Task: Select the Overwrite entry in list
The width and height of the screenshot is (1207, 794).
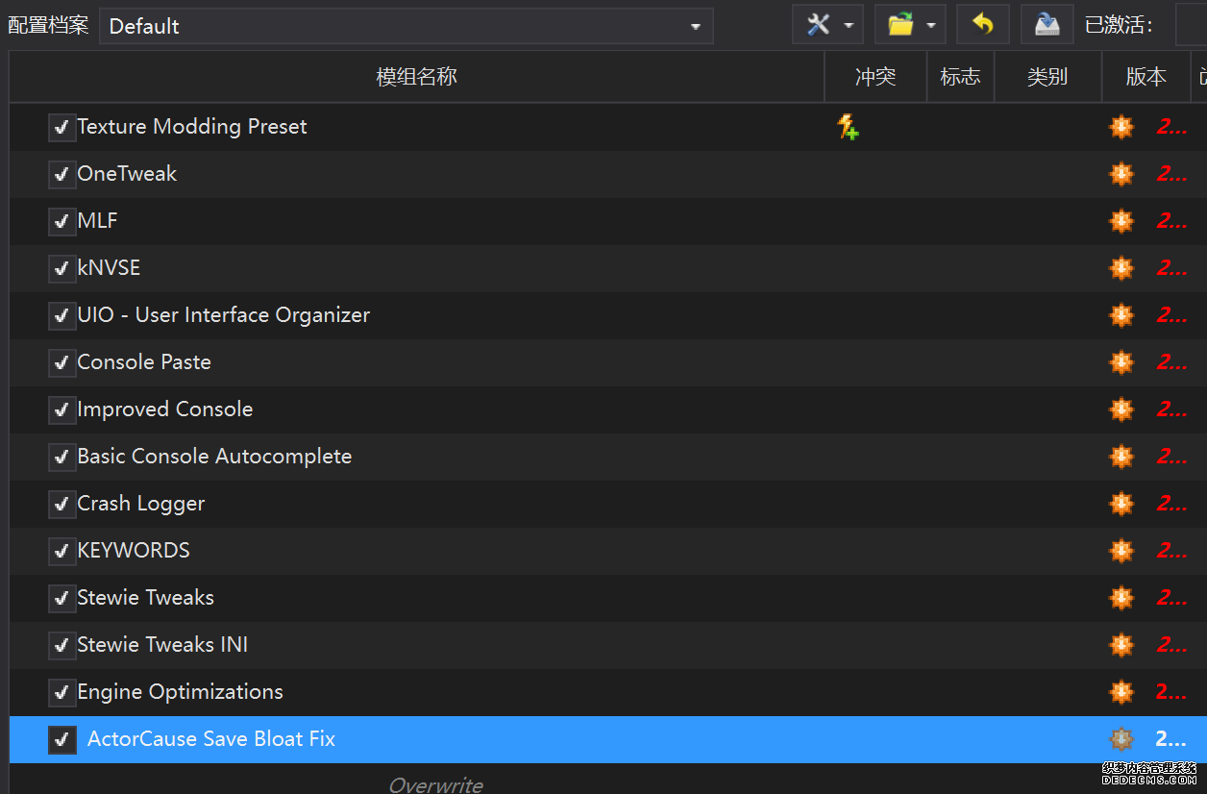Action: click(x=435, y=784)
